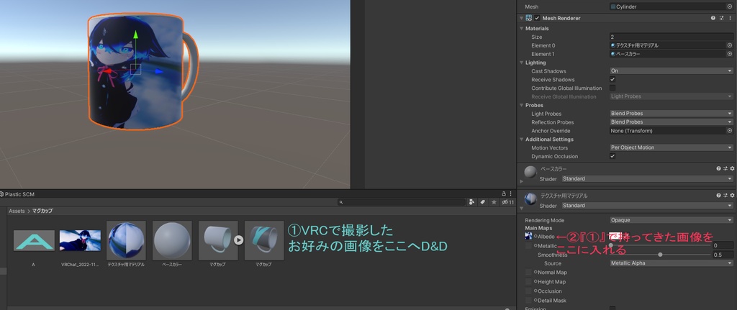Click the Search by Type icon in Project panel
Screen dimensions: 737x310
[x=472, y=202]
